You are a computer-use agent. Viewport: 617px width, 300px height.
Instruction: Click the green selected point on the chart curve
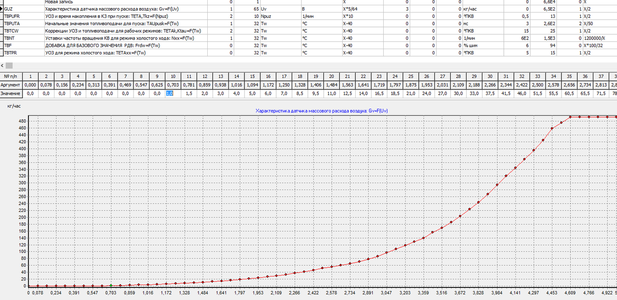coord(111,286)
